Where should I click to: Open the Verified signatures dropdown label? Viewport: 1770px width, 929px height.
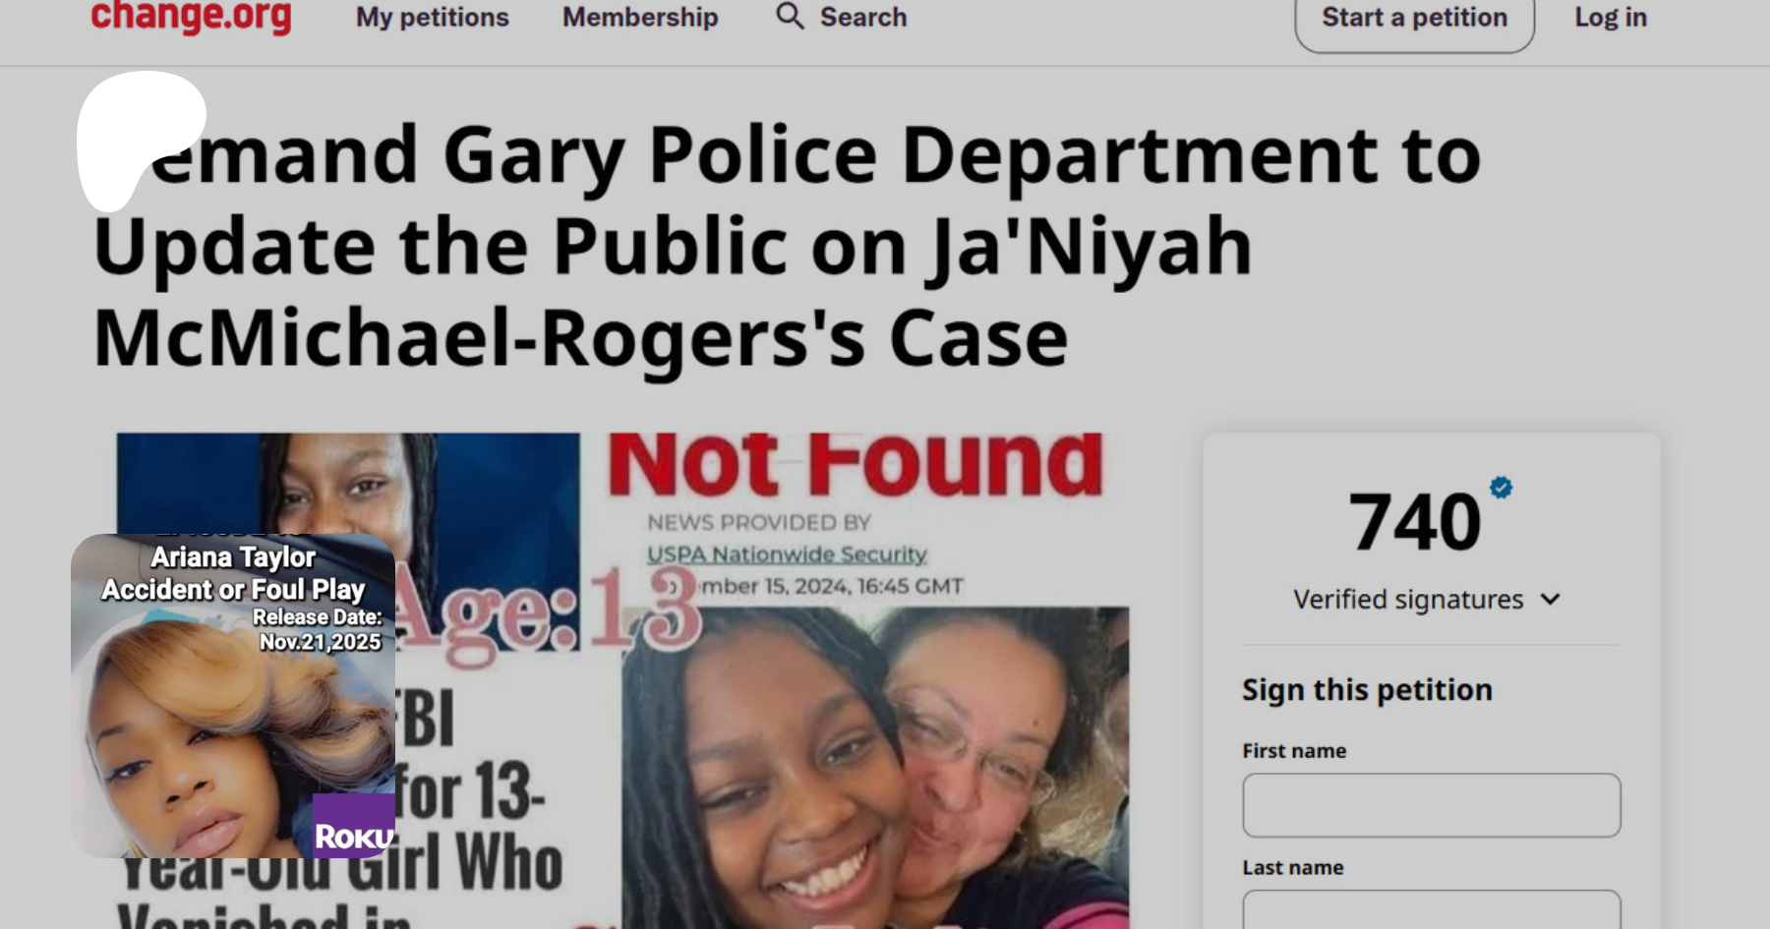coord(1408,600)
